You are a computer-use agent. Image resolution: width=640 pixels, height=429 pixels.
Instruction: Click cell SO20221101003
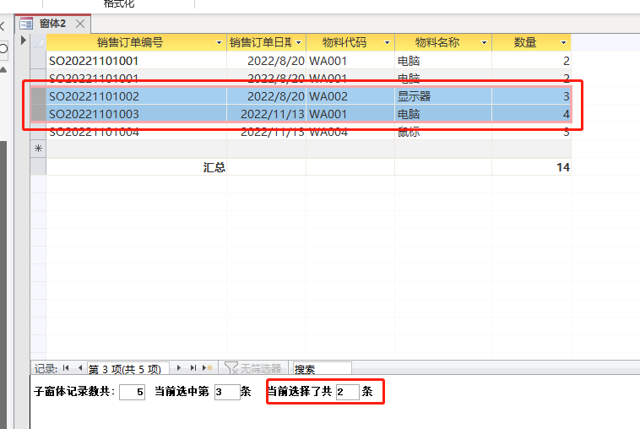[x=136, y=114]
